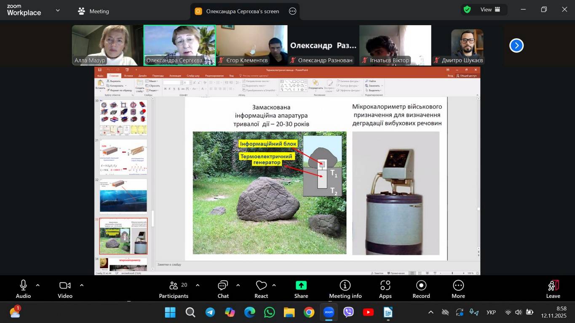The height and width of the screenshot is (323, 575).
Task: Open the Apps panel
Action: click(x=385, y=289)
